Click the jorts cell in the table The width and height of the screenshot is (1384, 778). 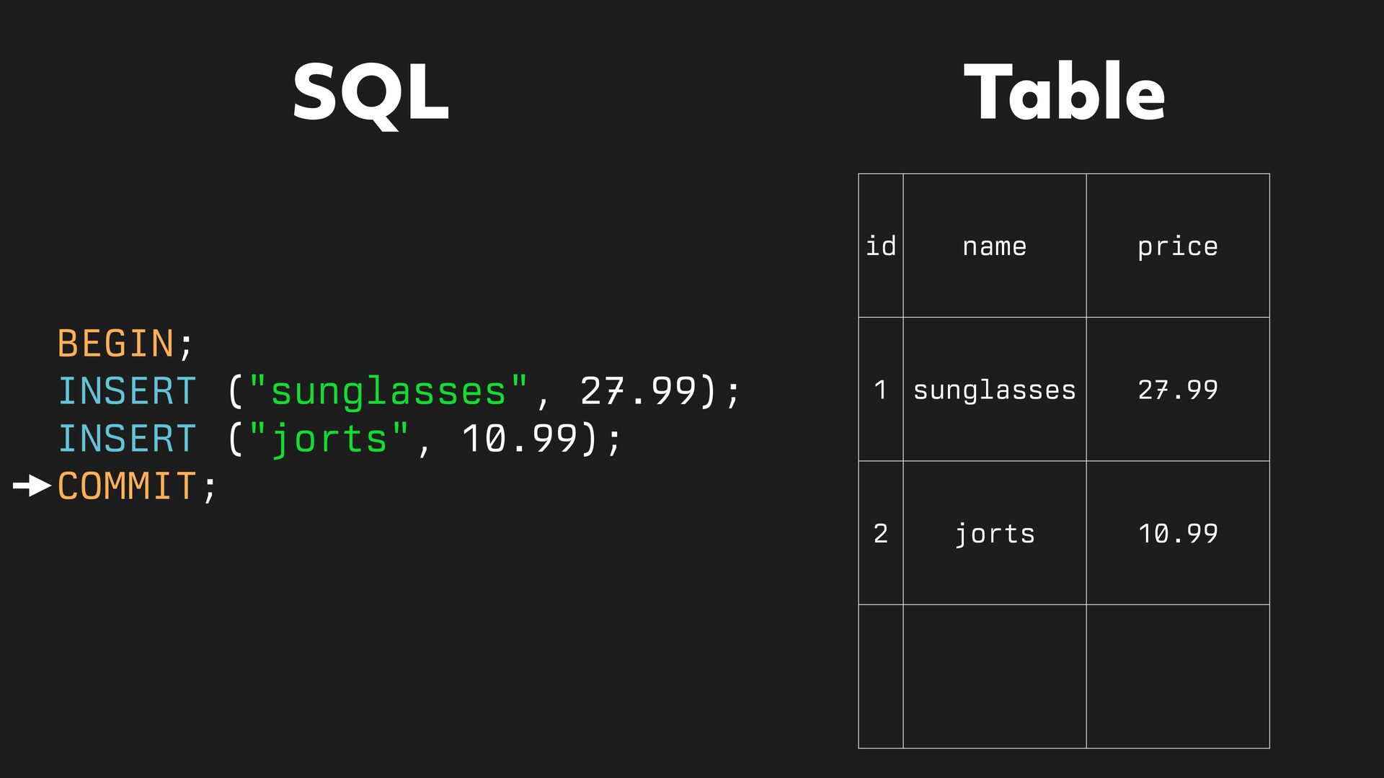click(994, 534)
